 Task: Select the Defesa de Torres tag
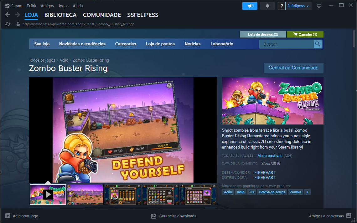272,192
